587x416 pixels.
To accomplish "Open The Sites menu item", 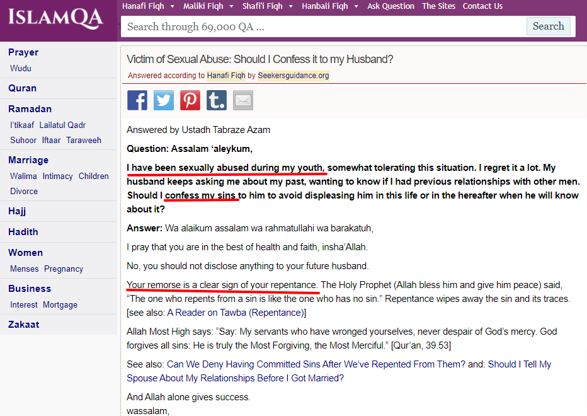I will [x=438, y=6].
